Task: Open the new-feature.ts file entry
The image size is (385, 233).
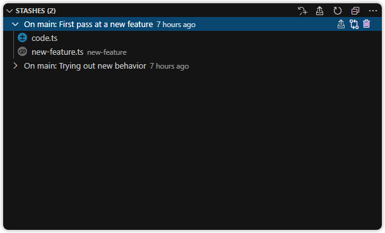Action: pyautogui.click(x=57, y=52)
